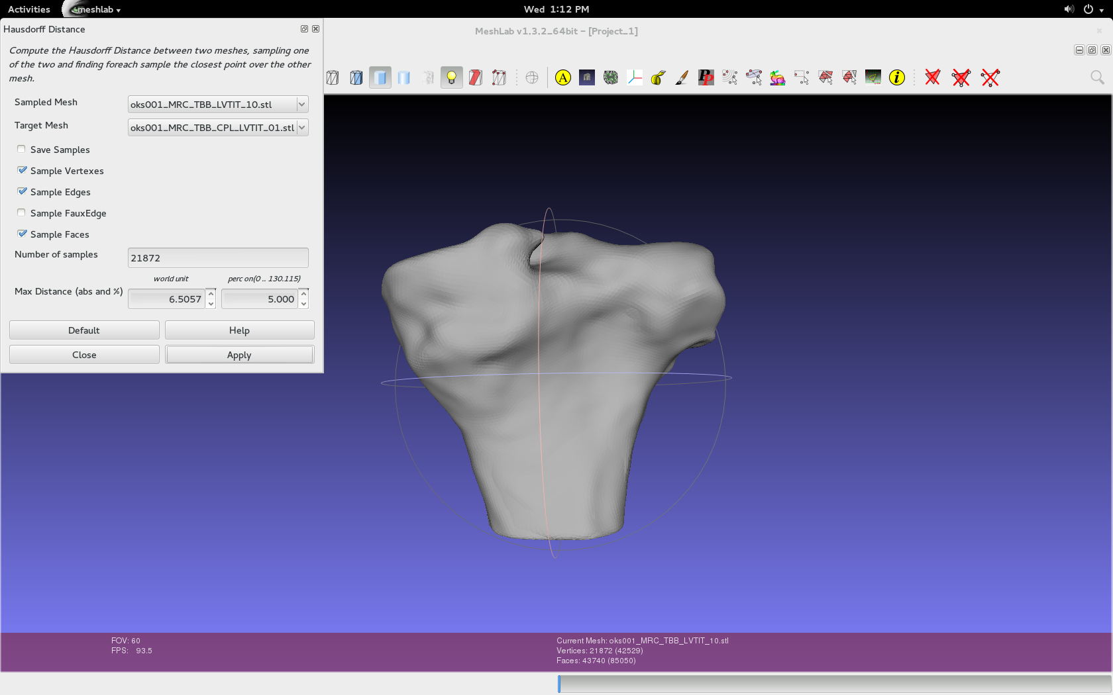Check the Save Samples checkbox
The width and height of the screenshot is (1113, 695).
click(x=22, y=150)
